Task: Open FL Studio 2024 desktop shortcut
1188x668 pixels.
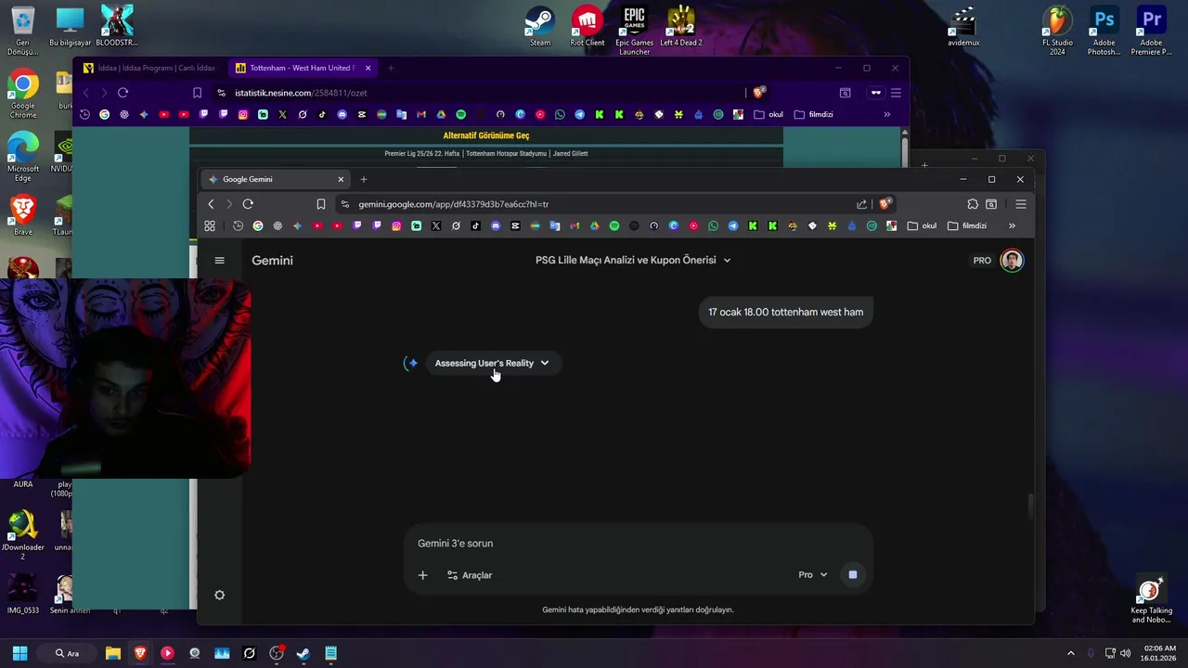Action: pos(1057,31)
